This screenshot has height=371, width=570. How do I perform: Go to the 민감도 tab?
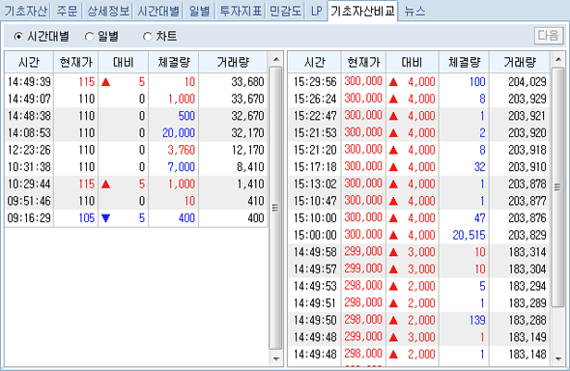click(285, 11)
